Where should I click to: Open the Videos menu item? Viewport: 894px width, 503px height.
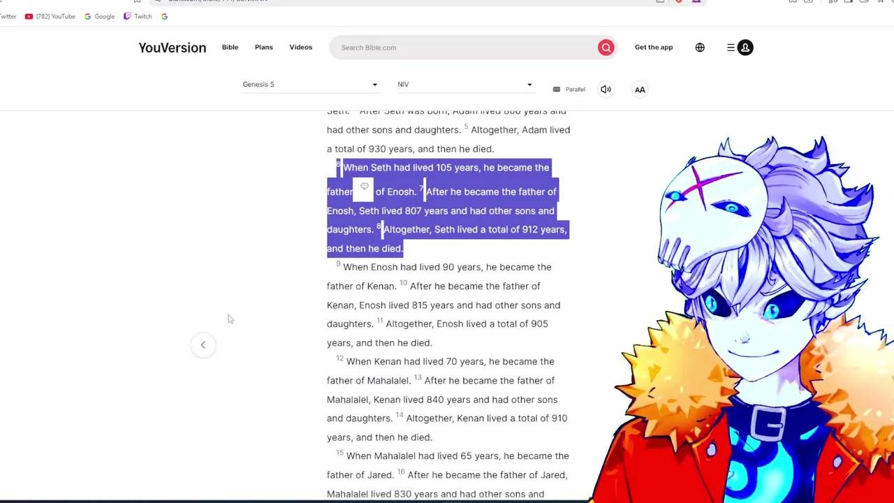[x=301, y=47]
